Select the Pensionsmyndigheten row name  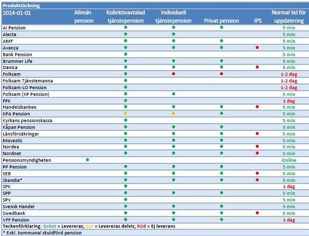(27, 160)
